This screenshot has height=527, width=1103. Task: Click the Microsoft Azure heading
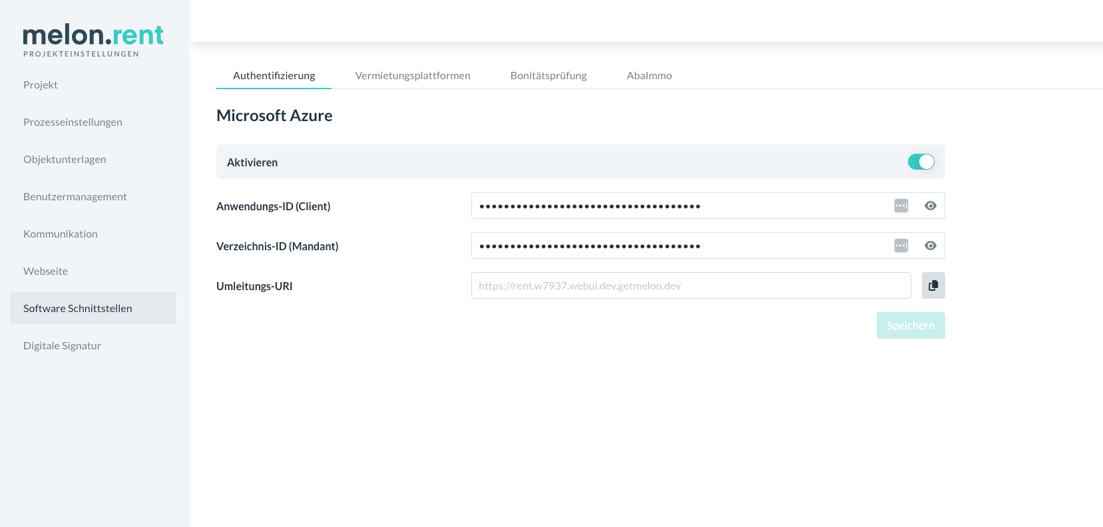[x=274, y=115]
